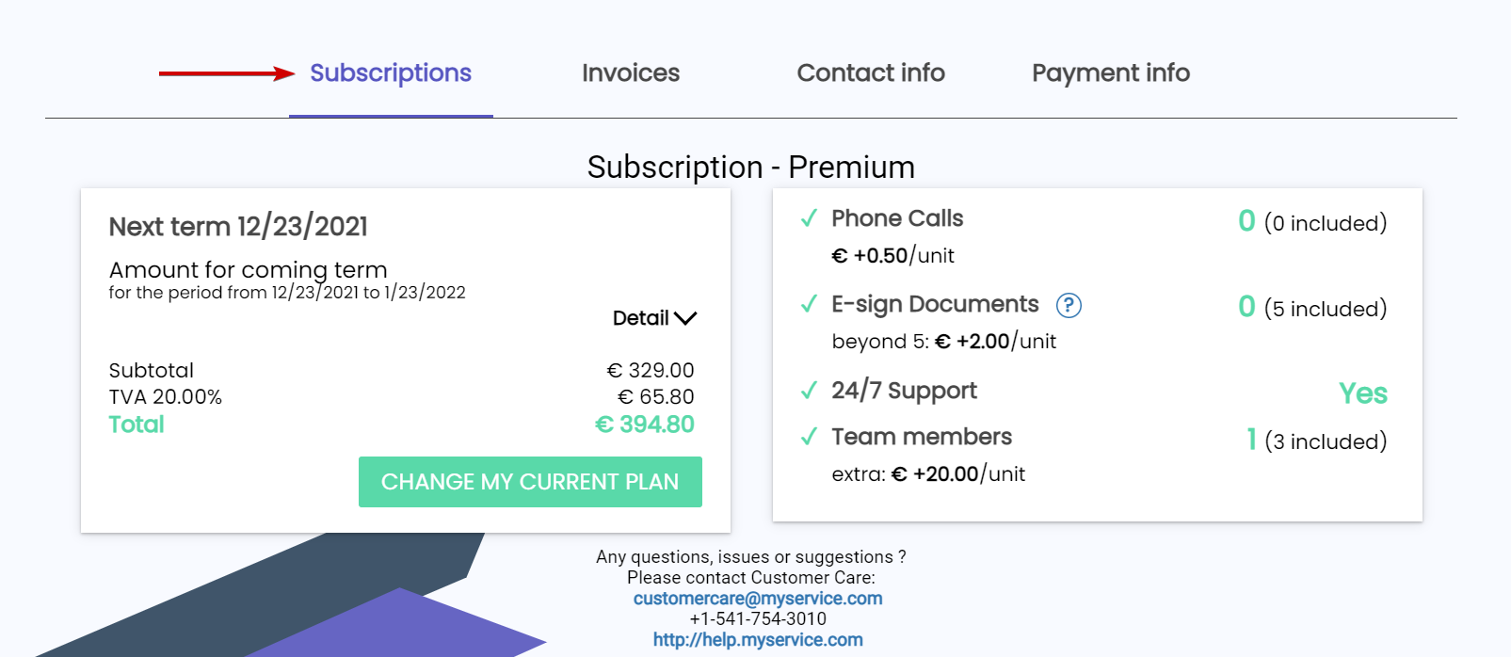Open the Payment info tab

[1111, 73]
